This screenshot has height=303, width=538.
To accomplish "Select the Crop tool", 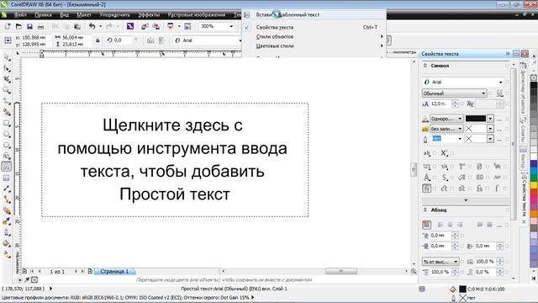I will pos(7,79).
